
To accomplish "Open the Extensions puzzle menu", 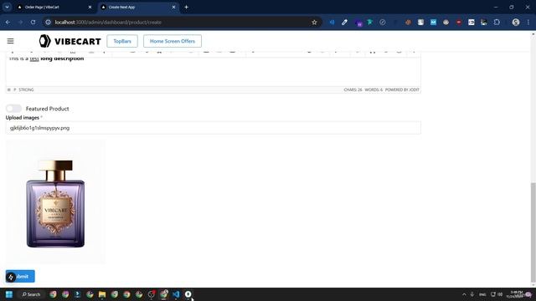I will click(x=497, y=23).
